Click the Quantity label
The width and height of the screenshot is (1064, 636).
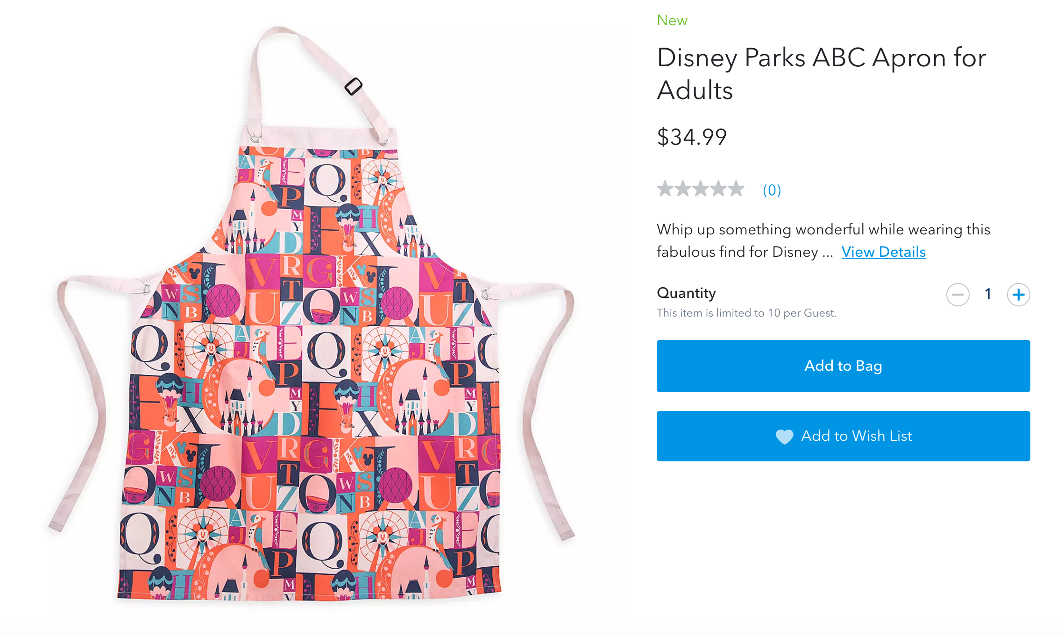pyautogui.click(x=686, y=293)
